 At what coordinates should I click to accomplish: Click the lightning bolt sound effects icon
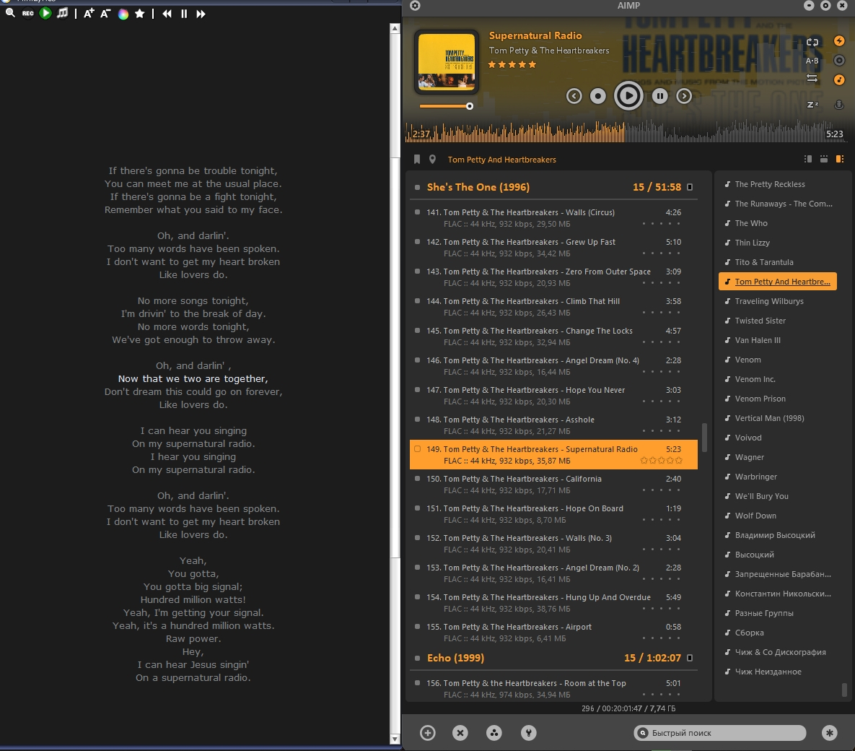tap(839, 41)
